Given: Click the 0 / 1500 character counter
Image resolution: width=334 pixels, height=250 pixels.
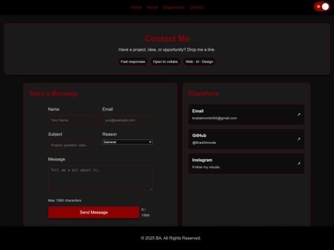Looking at the screenshot, I should 145,212.
